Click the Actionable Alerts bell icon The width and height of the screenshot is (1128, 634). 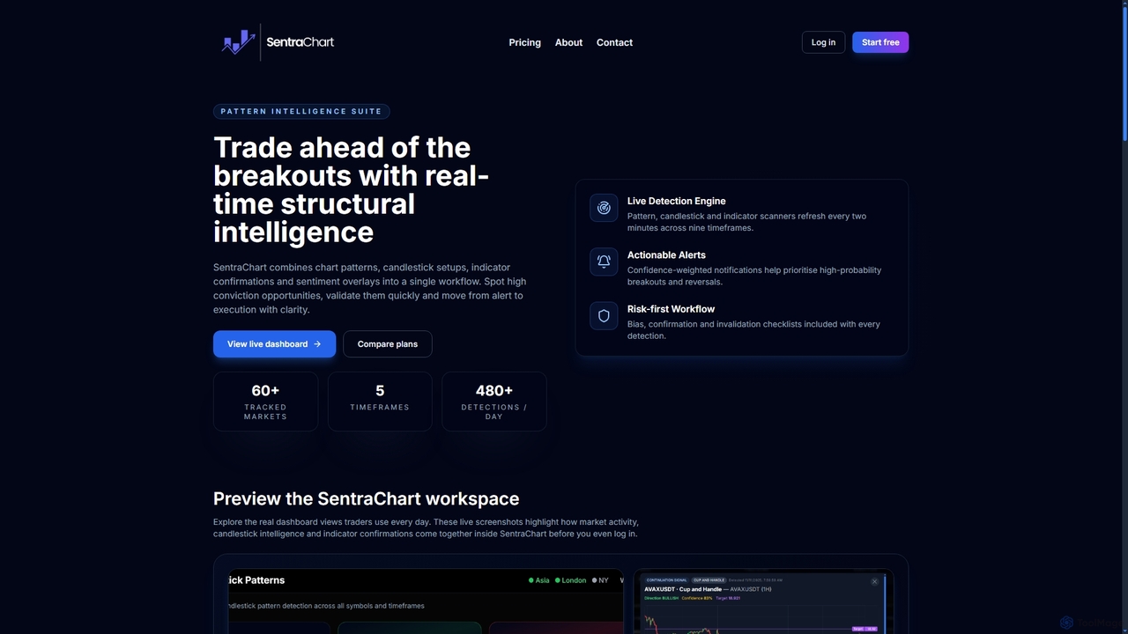pyautogui.click(x=604, y=262)
